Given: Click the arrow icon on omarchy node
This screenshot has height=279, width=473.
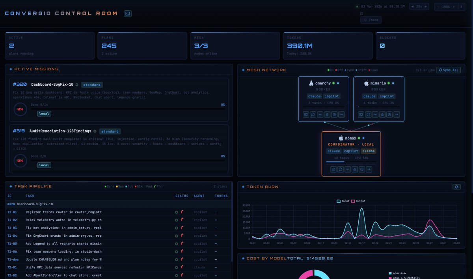Looking at the screenshot, I should click(x=341, y=114).
